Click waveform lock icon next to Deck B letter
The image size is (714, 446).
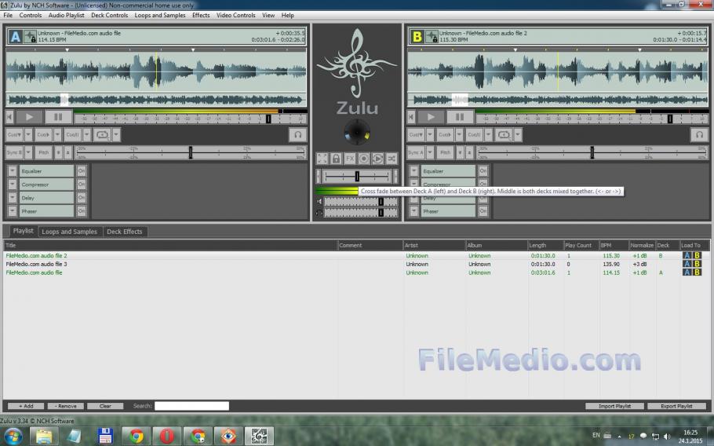432,36
